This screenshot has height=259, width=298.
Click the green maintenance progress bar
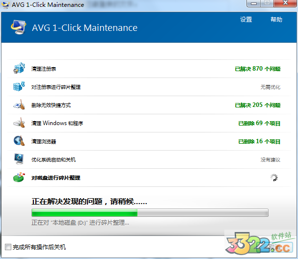pos(150,213)
